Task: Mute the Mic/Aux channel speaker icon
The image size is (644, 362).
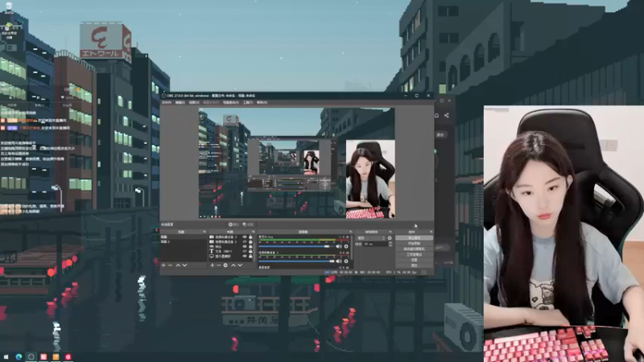Action: 339,246
